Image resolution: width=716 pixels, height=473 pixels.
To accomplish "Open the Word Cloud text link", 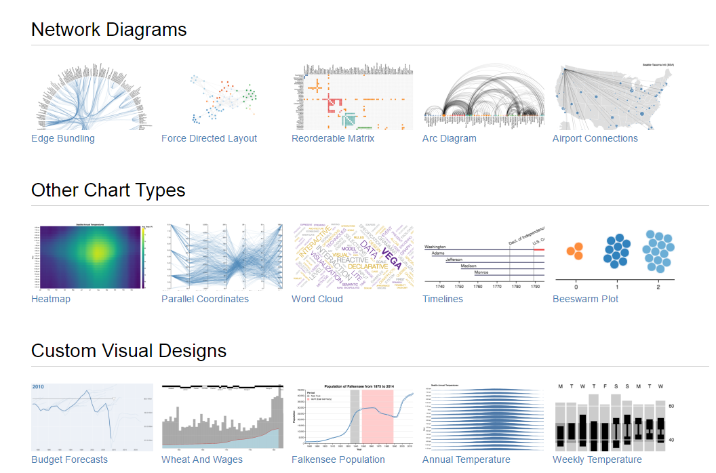I will pos(317,299).
